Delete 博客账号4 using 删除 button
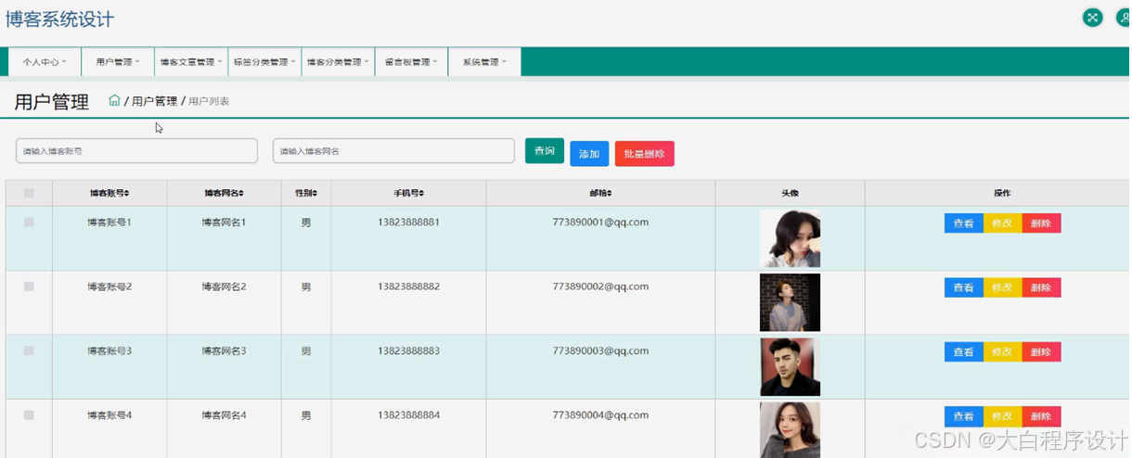Viewport: 1132px width, 458px height. click(1041, 416)
